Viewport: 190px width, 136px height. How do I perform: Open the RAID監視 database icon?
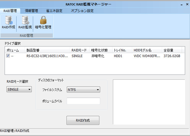pos(25,23)
